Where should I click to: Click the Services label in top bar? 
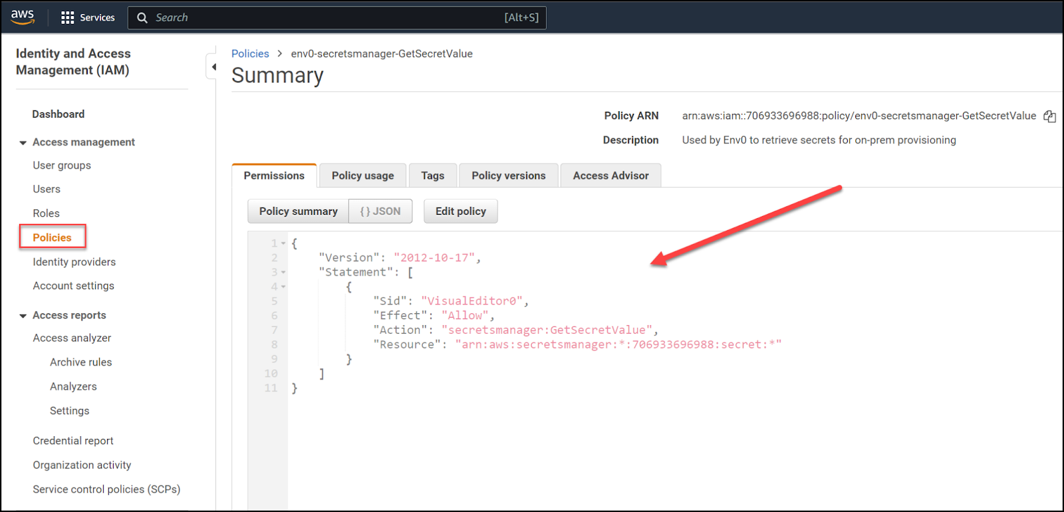pos(97,18)
